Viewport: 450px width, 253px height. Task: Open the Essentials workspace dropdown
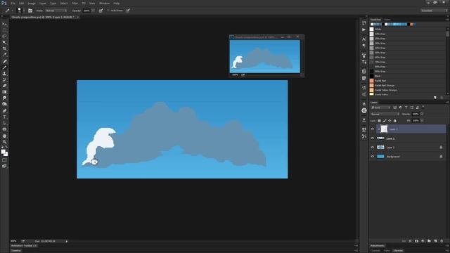coord(435,11)
